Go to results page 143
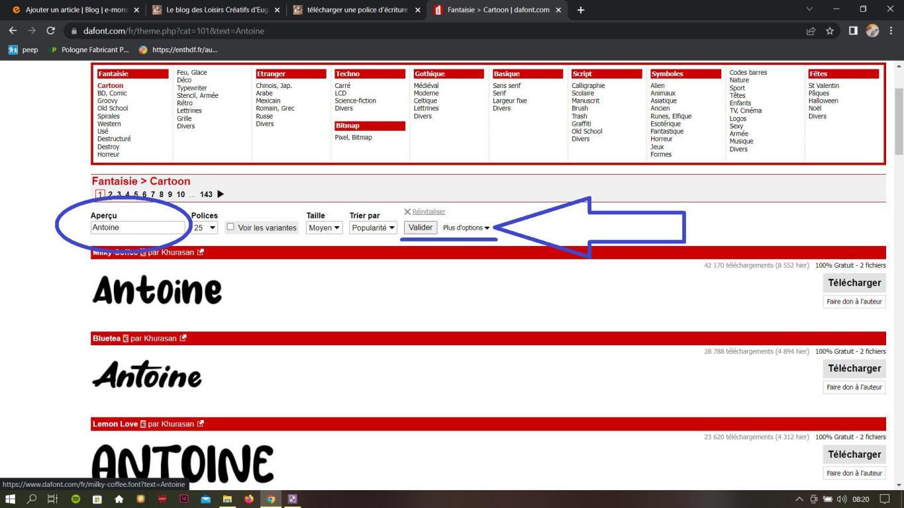Screen dimensions: 904x508 206,194
